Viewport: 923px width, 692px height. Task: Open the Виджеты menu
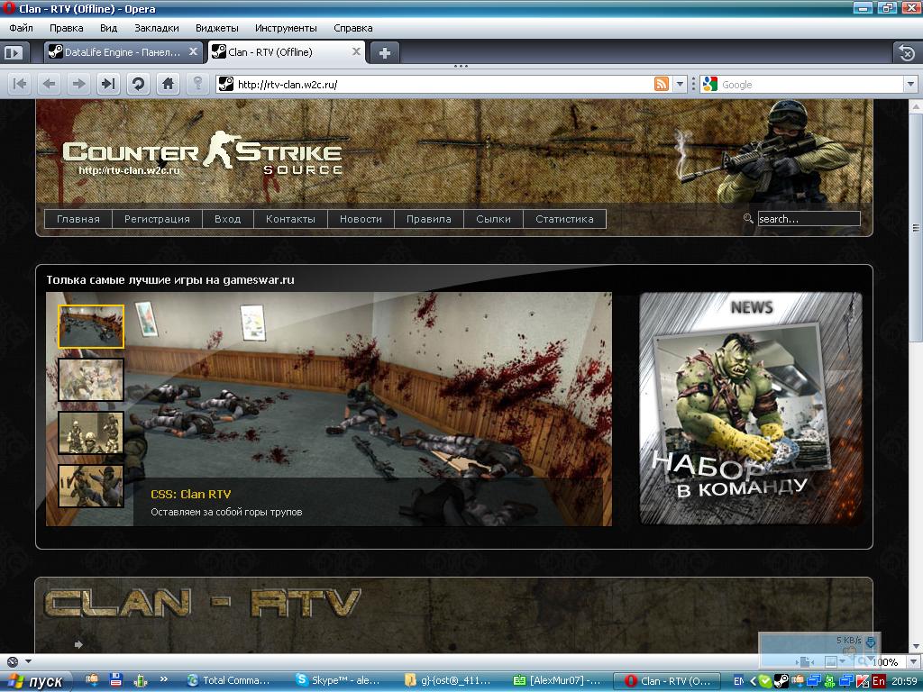pos(217,28)
